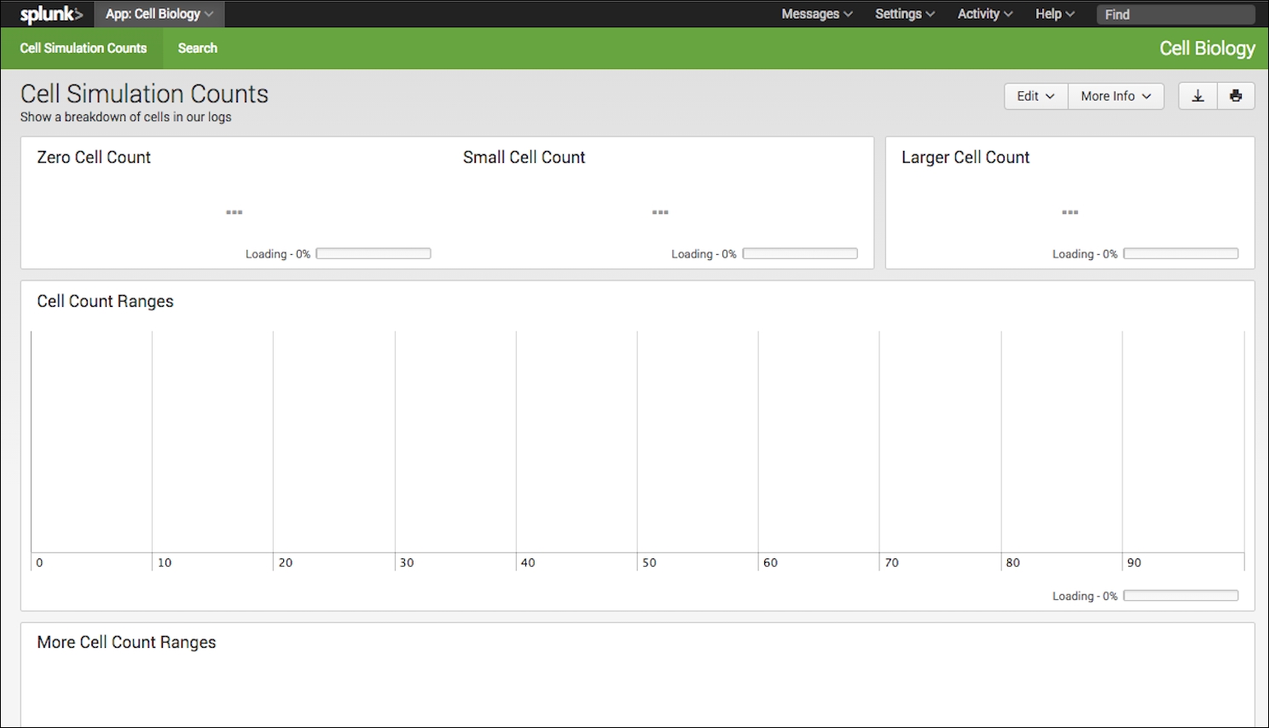Click the Cell Biology app title
Viewport: 1269px width, 728px height.
1207,49
